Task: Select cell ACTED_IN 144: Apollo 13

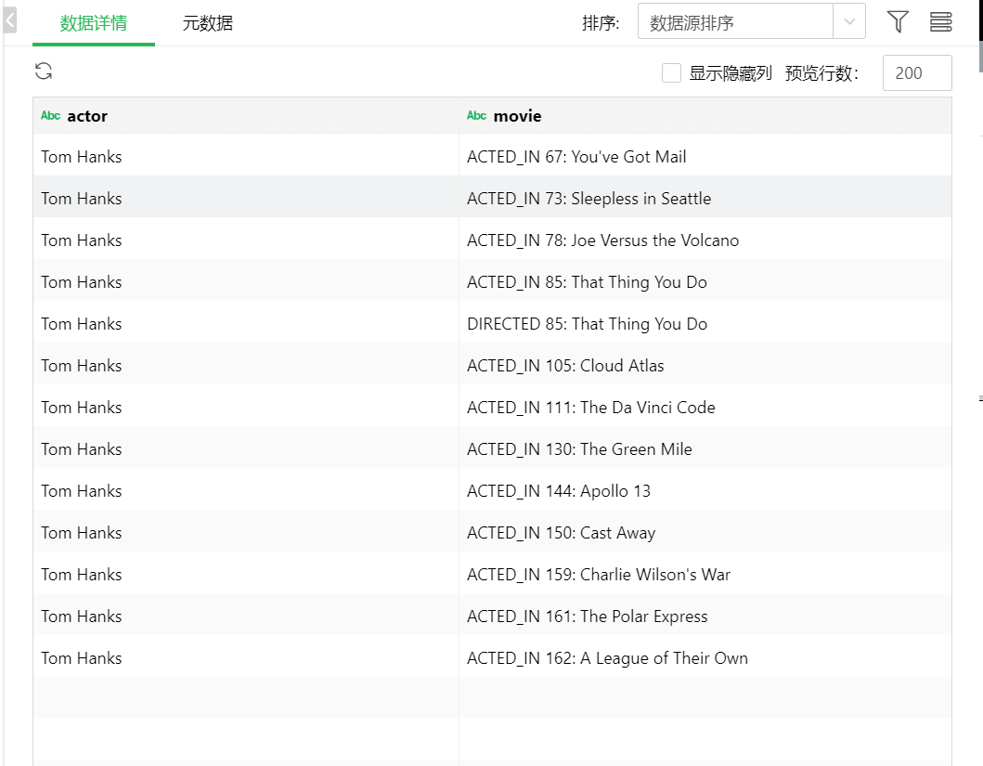Action: click(705, 491)
